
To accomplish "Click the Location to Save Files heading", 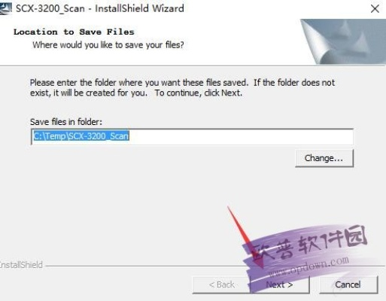I will (74, 32).
